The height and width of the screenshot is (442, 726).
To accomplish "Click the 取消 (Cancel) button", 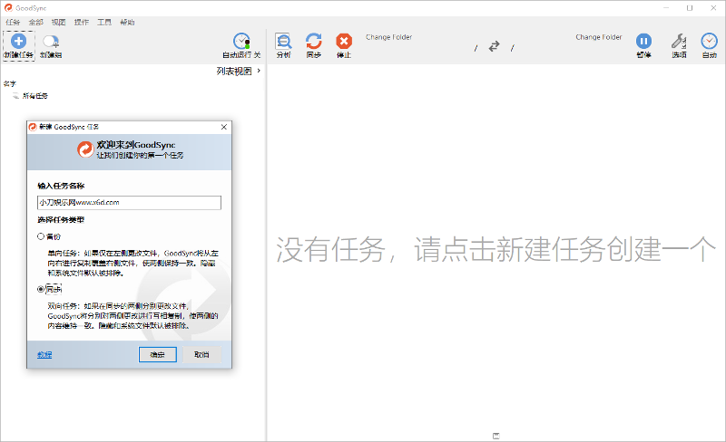I will (x=201, y=354).
